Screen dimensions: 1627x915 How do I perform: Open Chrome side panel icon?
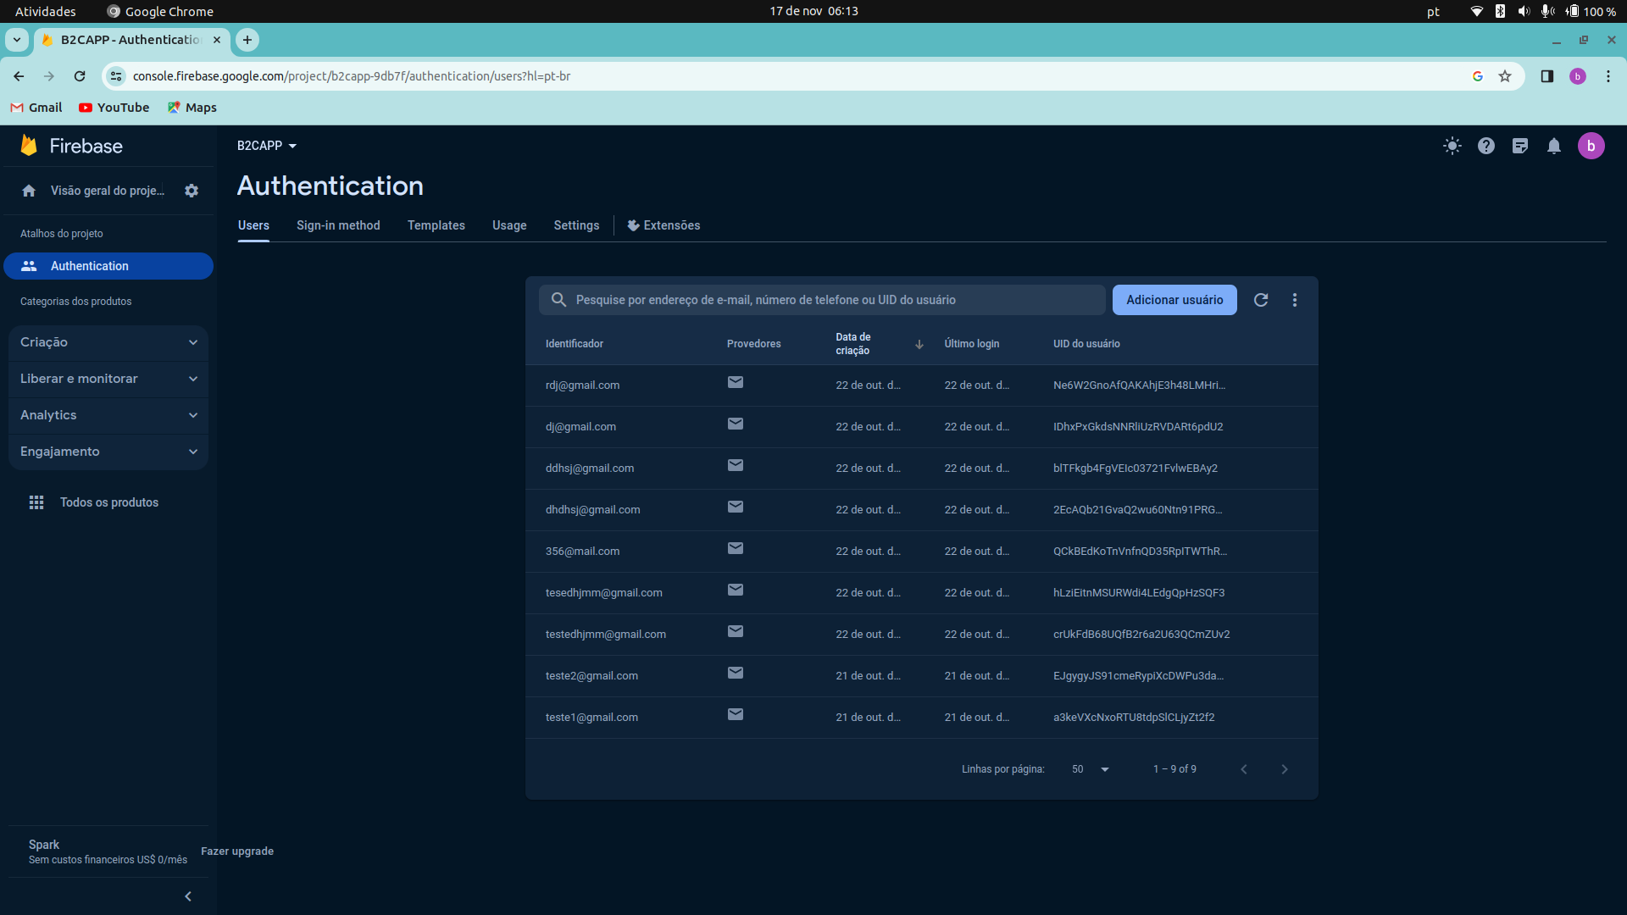pos(1547,76)
